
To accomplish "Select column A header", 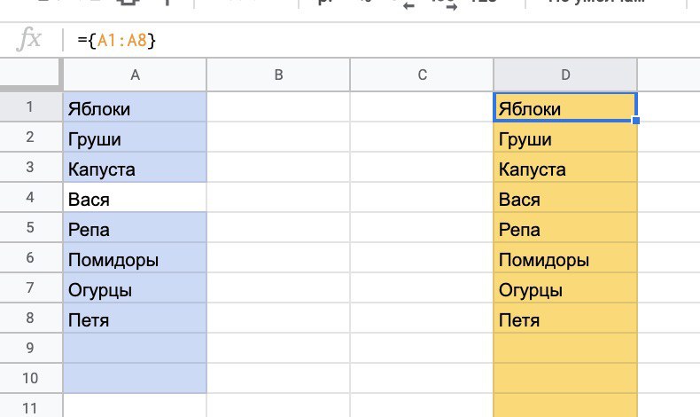I will coord(135,75).
